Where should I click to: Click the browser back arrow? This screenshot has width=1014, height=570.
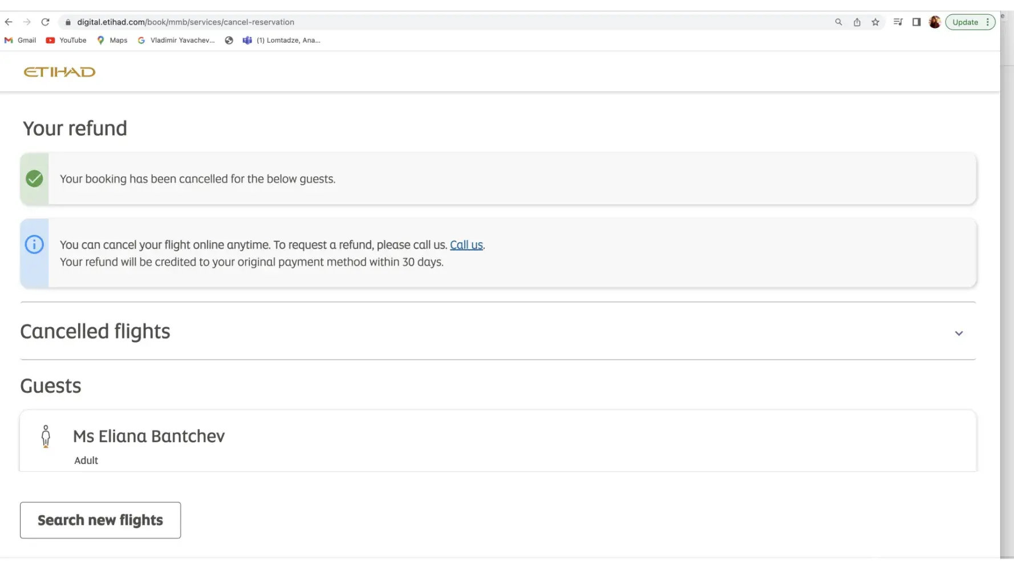click(9, 22)
